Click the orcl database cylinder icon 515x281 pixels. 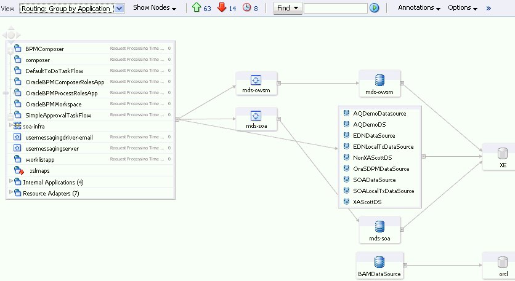tap(503, 263)
